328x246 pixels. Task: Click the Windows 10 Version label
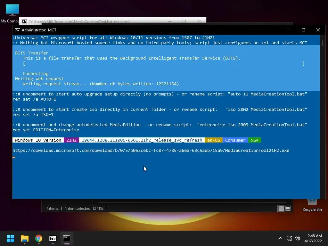[x=38, y=140]
